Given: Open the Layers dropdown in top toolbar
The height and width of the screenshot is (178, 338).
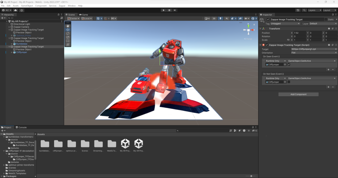Looking at the screenshot, I should coord(314,10).
